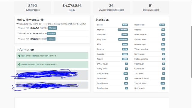Image resolution: width=192 pixels, height=108 pixels.
Task: Click the 'Item sales:' label
Action: click(x=139, y=54)
